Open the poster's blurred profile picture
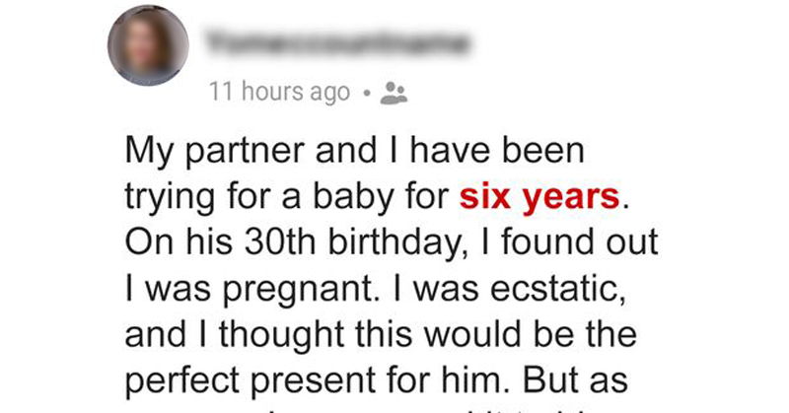 pyautogui.click(x=149, y=45)
